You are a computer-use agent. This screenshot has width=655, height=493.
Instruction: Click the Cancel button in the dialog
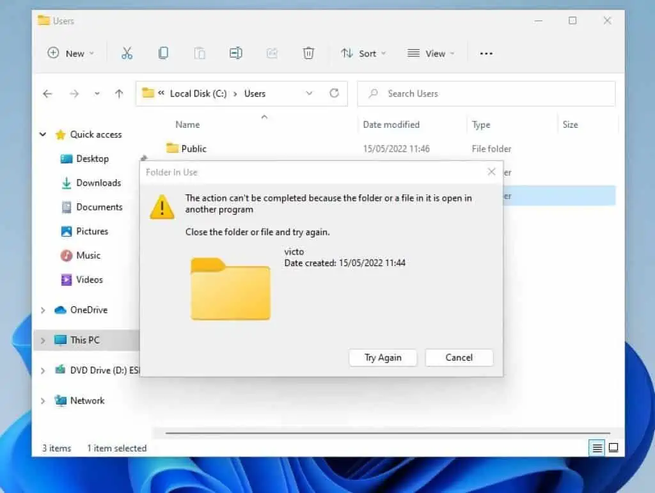[x=459, y=357]
